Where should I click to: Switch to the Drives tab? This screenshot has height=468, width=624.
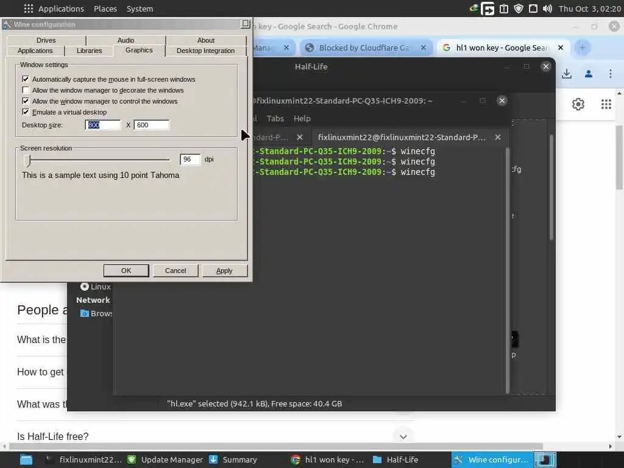pyautogui.click(x=46, y=40)
